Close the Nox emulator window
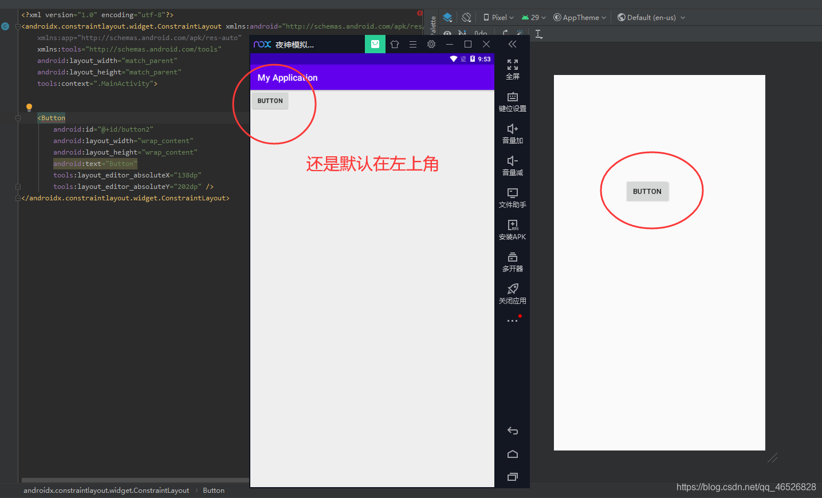 pyautogui.click(x=486, y=44)
